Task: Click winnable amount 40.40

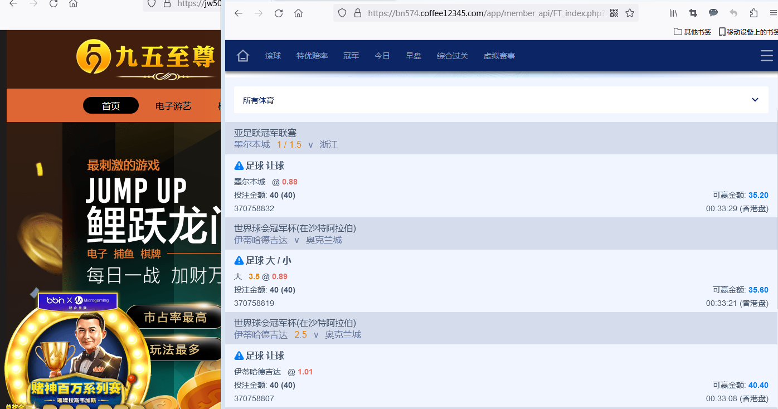Action: [x=758, y=385]
